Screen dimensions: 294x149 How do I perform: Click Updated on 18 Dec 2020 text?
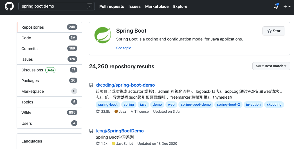pyautogui.click(x=157, y=144)
